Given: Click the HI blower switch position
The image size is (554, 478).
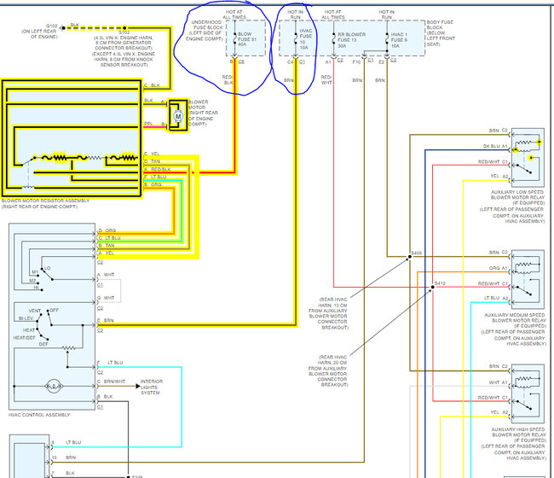Looking at the screenshot, I should (36, 288).
